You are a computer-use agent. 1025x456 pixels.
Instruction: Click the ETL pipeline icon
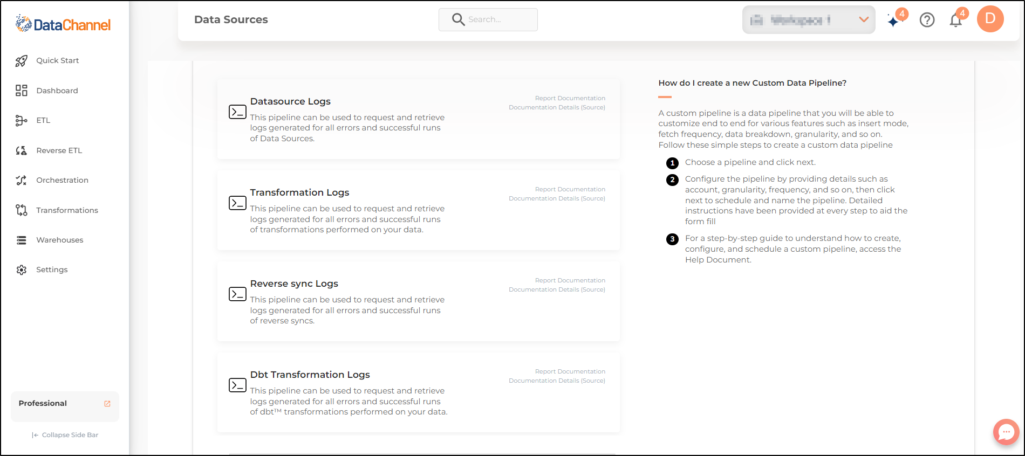22,120
